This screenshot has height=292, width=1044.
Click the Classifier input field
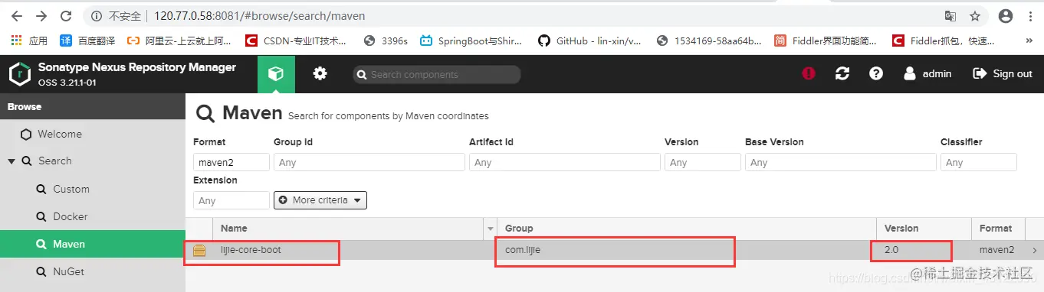click(x=979, y=162)
